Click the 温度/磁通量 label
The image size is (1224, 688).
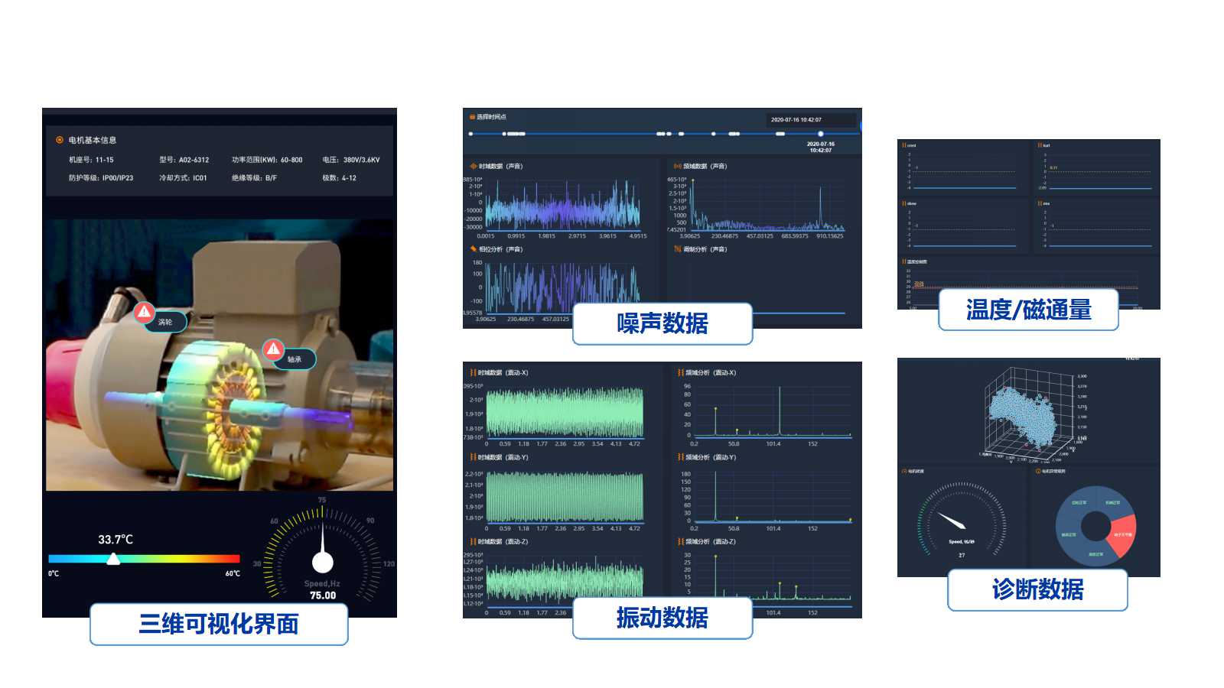point(1028,310)
